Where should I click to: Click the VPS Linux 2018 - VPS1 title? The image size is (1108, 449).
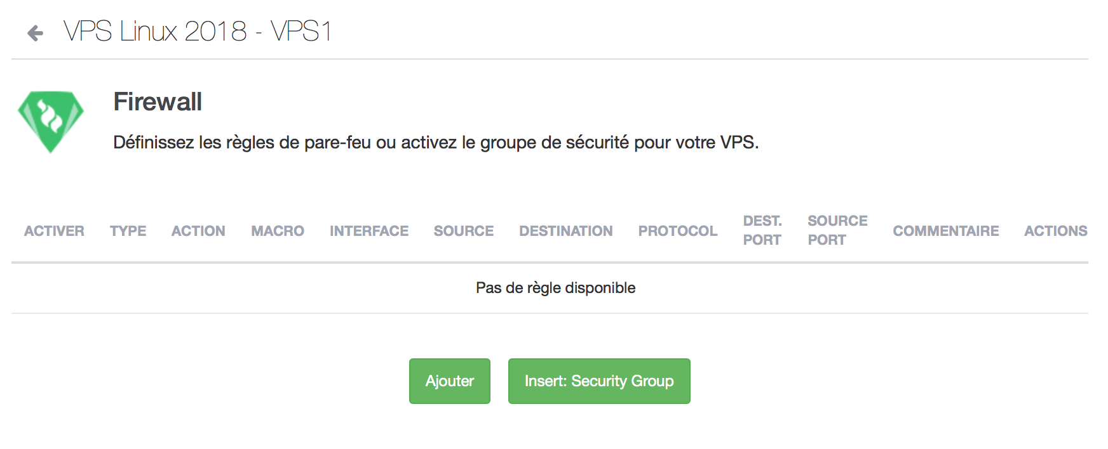click(x=198, y=31)
